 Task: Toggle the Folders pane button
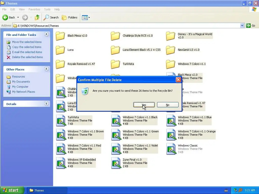coord(70,17)
